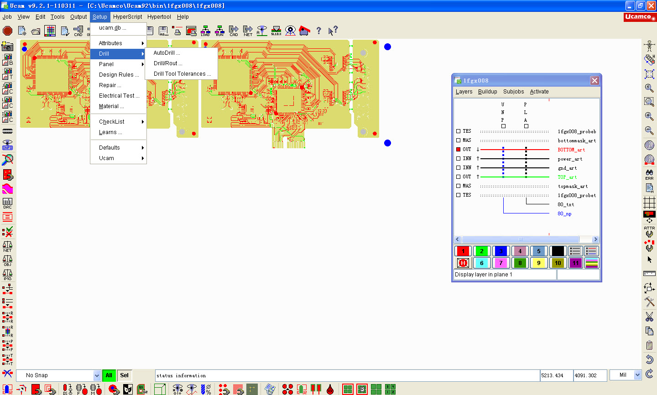Click the new job document icon

click(x=22, y=31)
